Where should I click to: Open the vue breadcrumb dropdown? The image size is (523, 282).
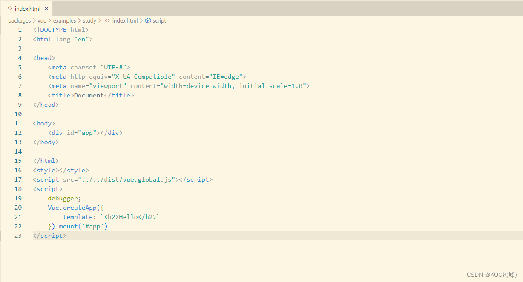(x=42, y=20)
